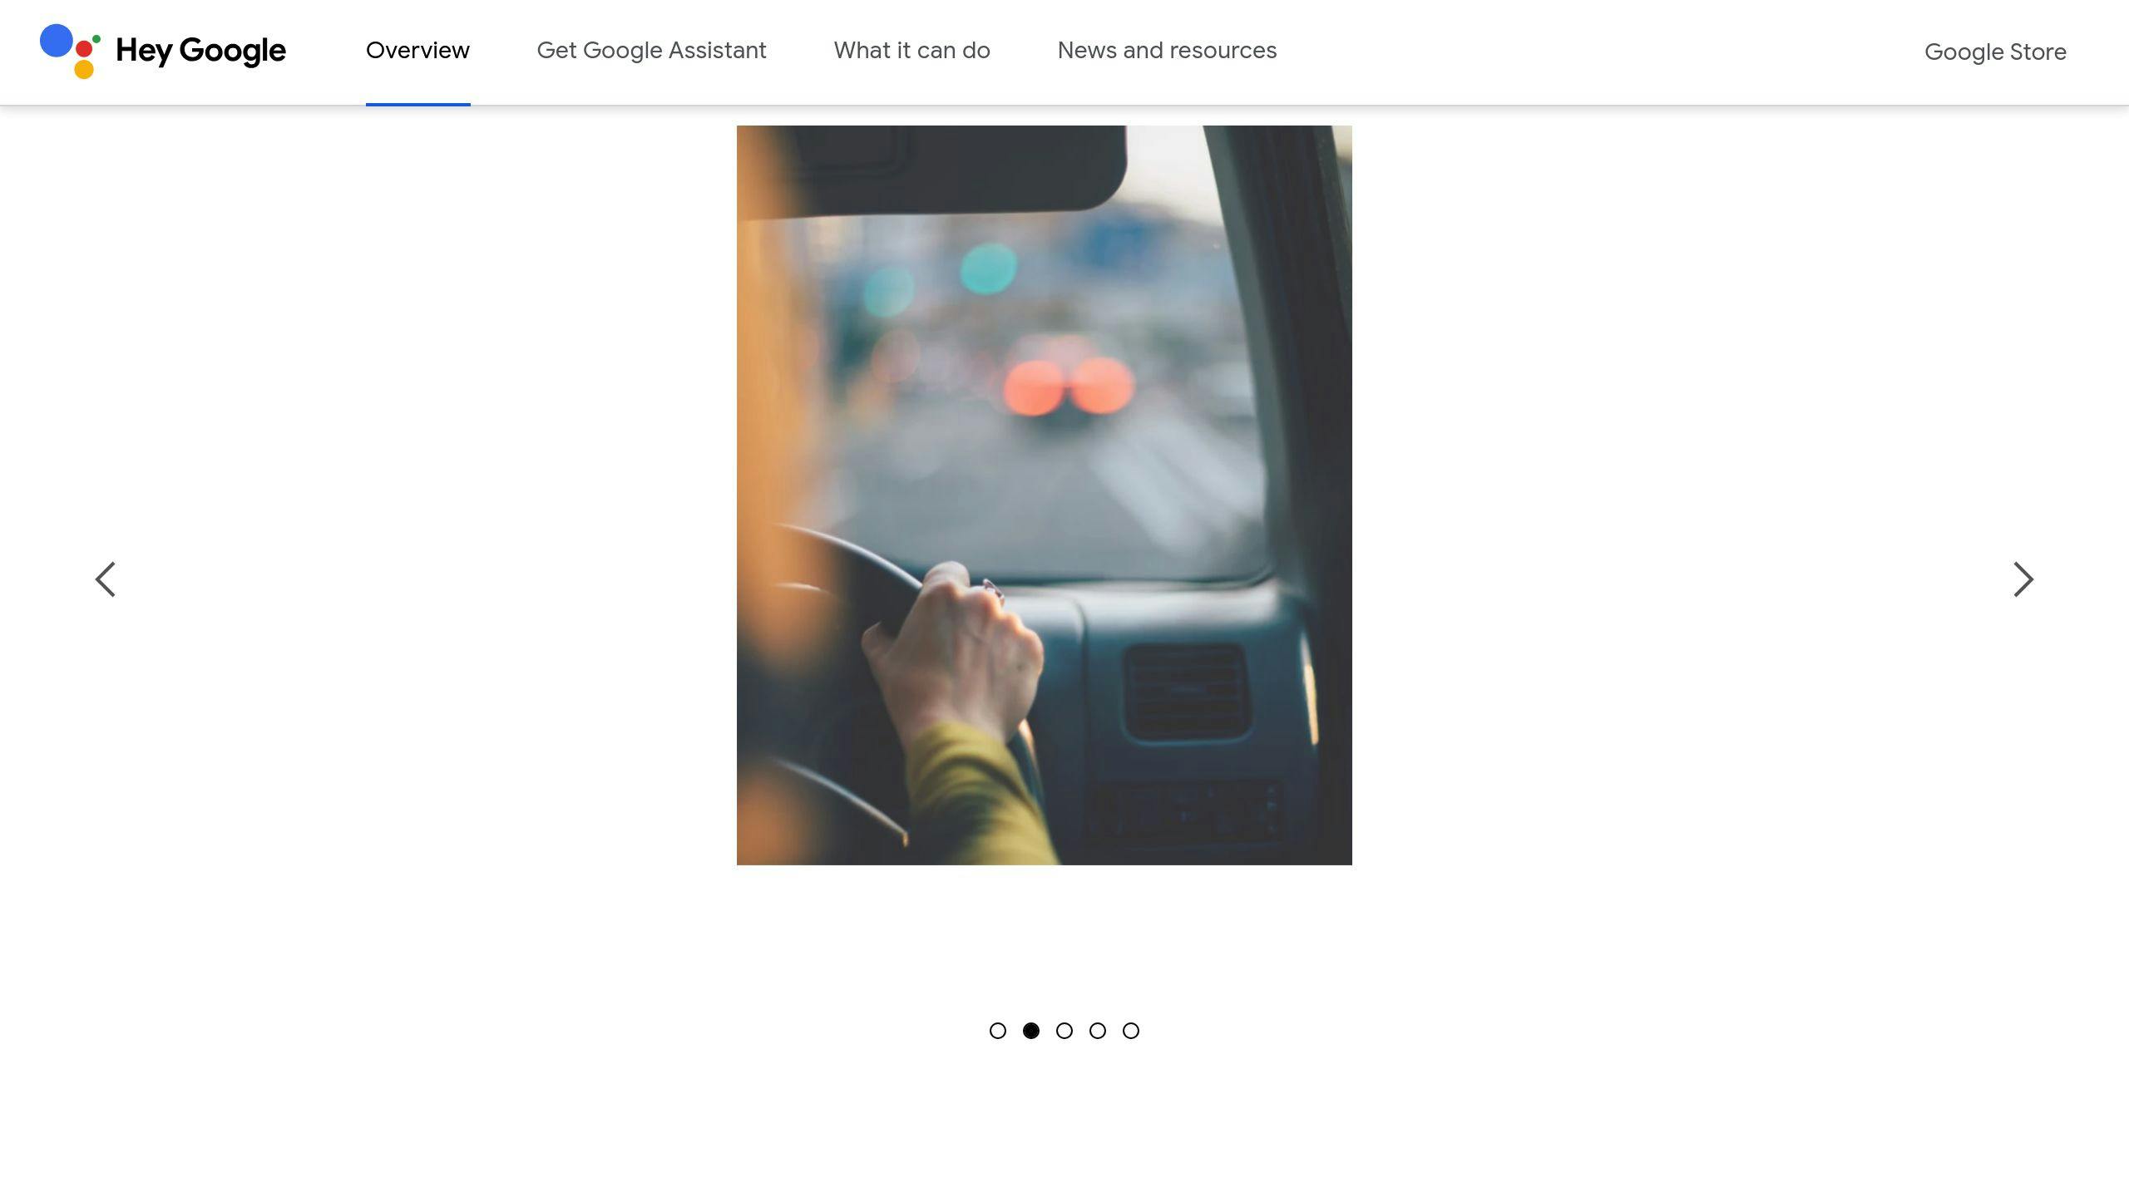Select fourth carousel dot indicator
The height and width of the screenshot is (1197, 2129).
pyautogui.click(x=1098, y=1029)
